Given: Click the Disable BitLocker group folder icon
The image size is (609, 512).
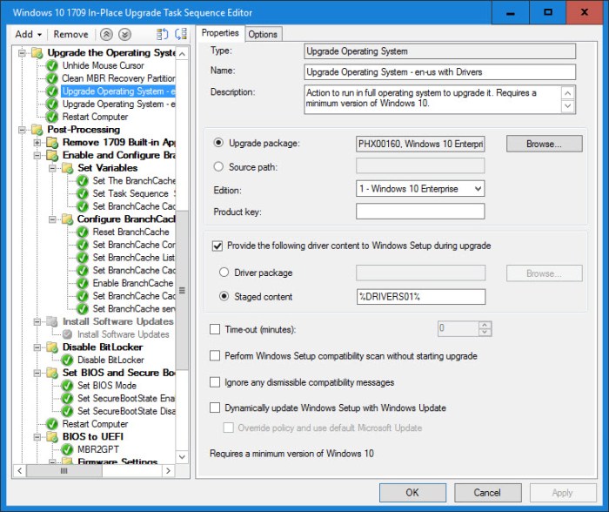Looking at the screenshot, I should [52, 347].
